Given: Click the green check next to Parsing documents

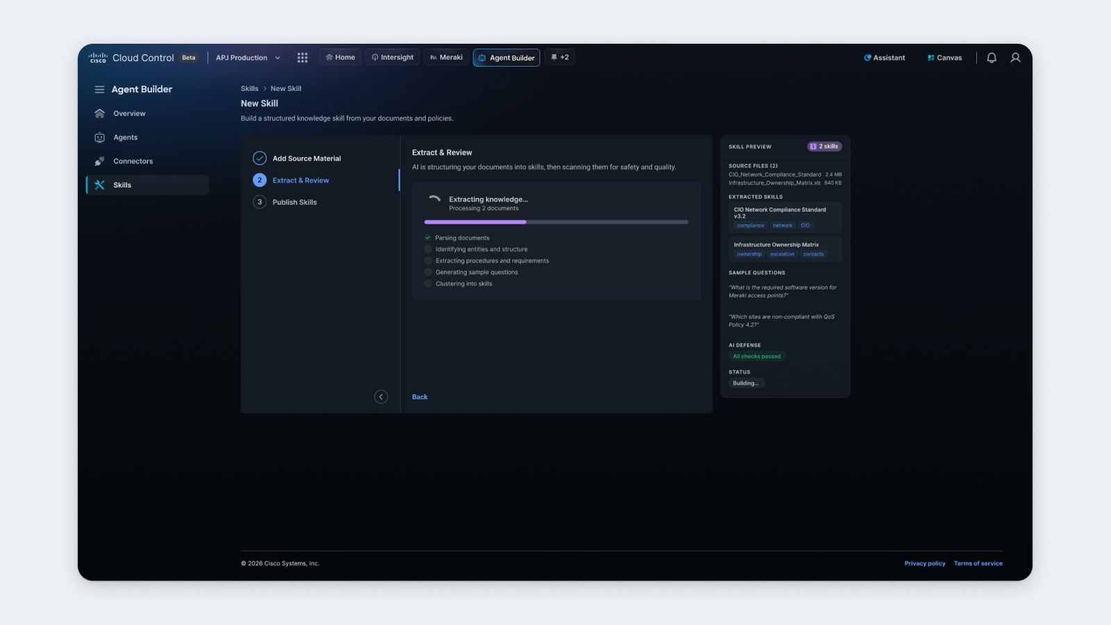Looking at the screenshot, I should click(428, 237).
